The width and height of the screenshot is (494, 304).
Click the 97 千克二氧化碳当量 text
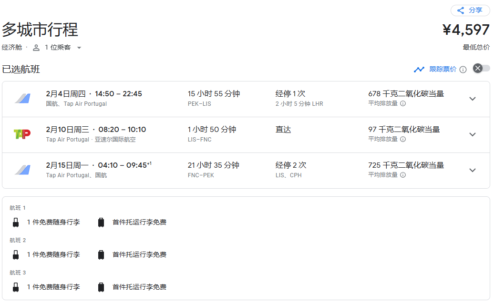[x=404, y=130]
